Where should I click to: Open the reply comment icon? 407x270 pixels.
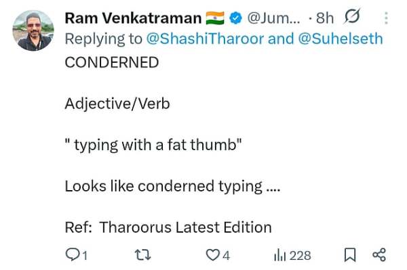coord(72,254)
